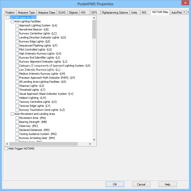This screenshot has height=191, width=191.
Task: Tick All Landing Area Lighting Facilities -(LR)
Action: click(17, 82)
